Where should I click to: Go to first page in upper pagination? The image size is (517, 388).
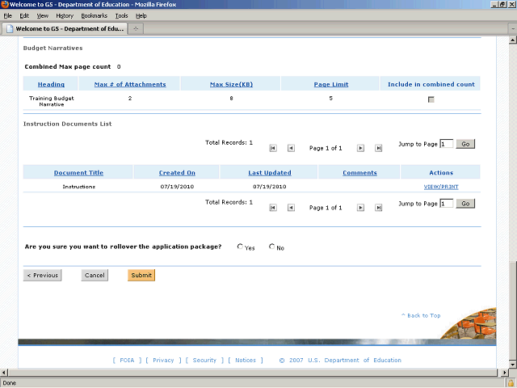click(273, 148)
